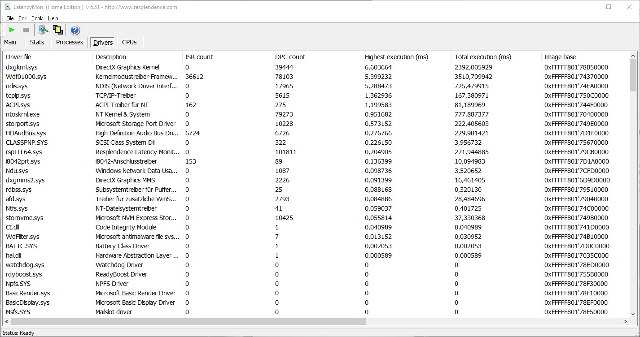Select the watchdog.sys driver row
This screenshot has height=337, width=640.
(x=316, y=265)
